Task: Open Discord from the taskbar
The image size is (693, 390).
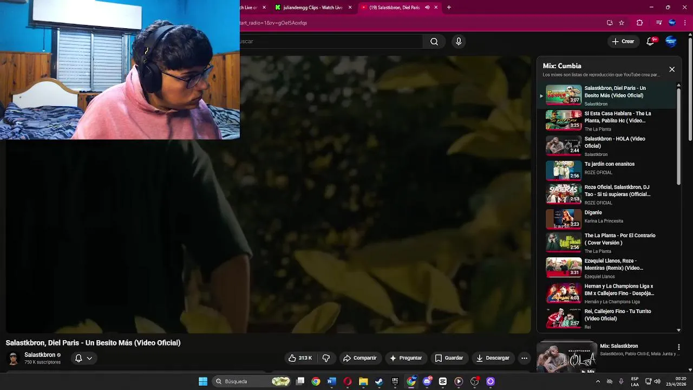Action: tap(427, 381)
